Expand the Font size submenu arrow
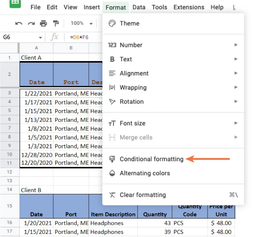The image size is (254, 237). coord(236,123)
